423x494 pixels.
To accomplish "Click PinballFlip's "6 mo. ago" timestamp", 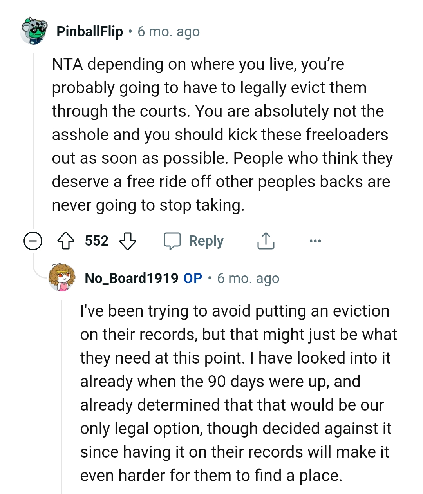I will [x=169, y=31].
